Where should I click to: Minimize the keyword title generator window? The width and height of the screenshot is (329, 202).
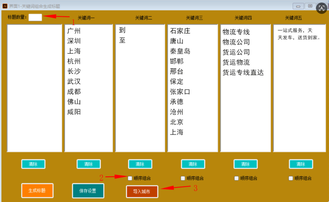(298, 6)
